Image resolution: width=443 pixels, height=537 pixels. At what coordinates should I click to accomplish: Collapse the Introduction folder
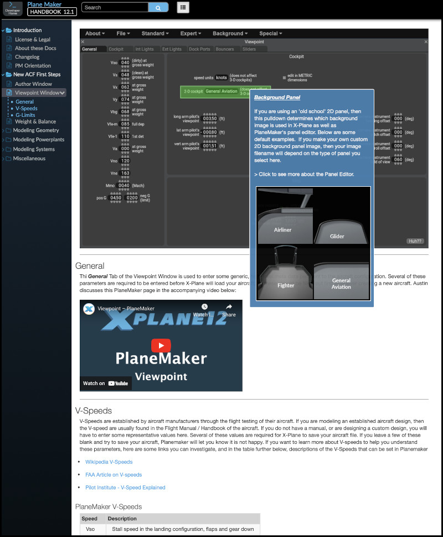tap(4, 30)
